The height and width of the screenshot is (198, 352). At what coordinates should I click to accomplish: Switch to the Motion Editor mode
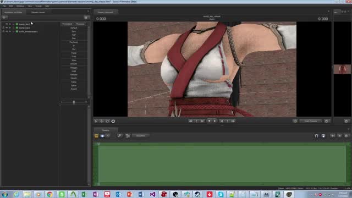[x=102, y=136]
